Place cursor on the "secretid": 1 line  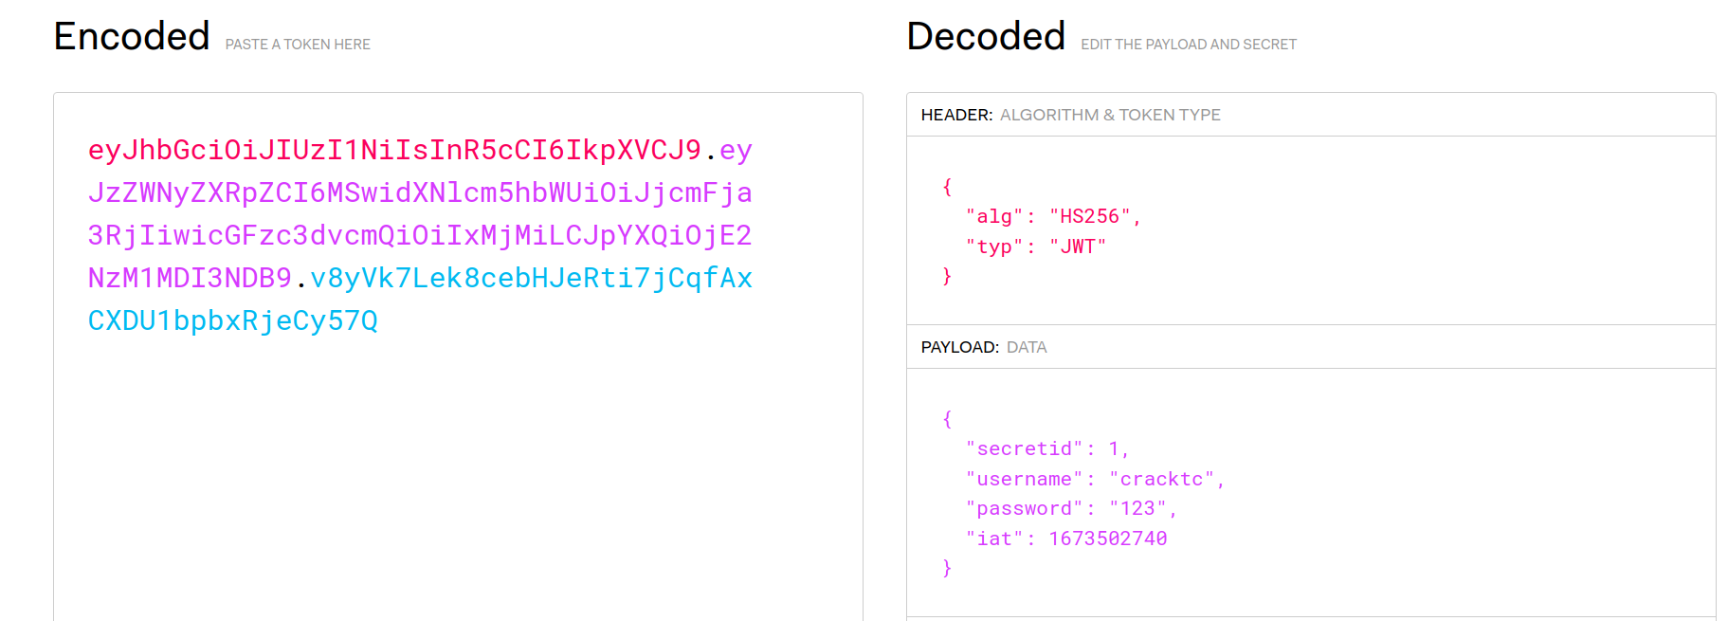pyautogui.click(x=1046, y=449)
